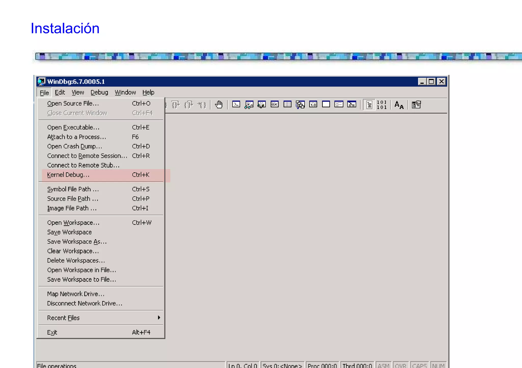The width and height of the screenshot is (522, 368).
Task: Toggle the ASM status bar indicator
Action: [x=383, y=365]
